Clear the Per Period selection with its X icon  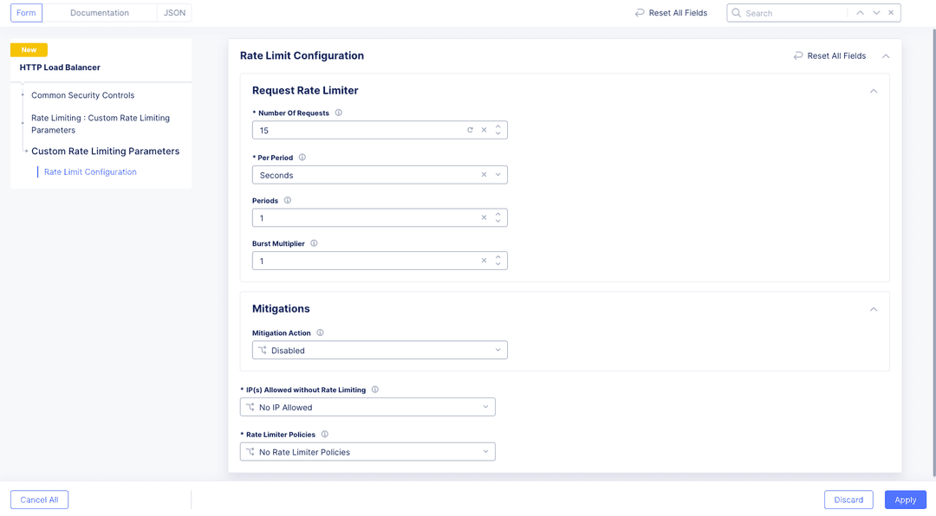[484, 174]
